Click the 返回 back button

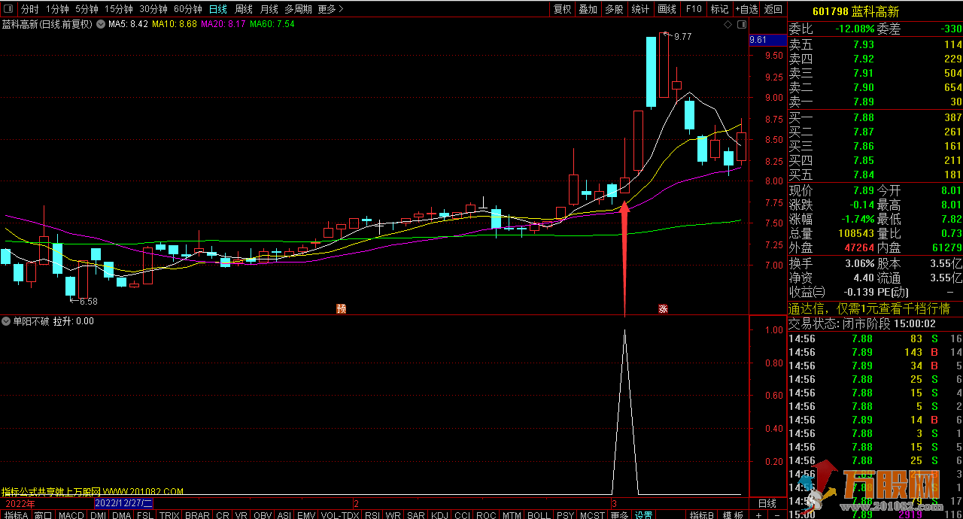[773, 9]
